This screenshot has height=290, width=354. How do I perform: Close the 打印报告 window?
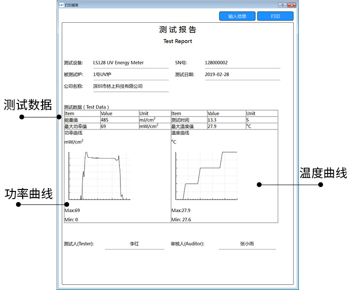(292, 5)
